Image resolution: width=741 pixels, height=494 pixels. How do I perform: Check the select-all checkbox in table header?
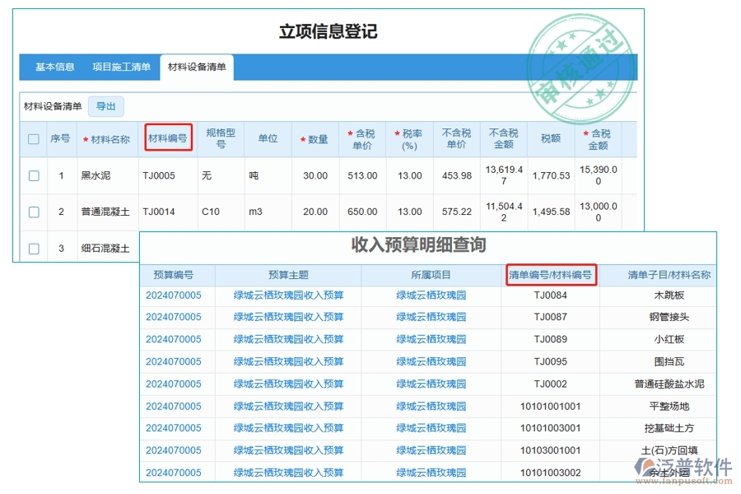pyautogui.click(x=34, y=138)
